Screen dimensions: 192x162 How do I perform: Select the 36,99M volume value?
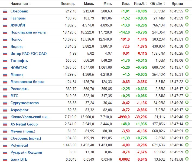click(x=159, y=11)
